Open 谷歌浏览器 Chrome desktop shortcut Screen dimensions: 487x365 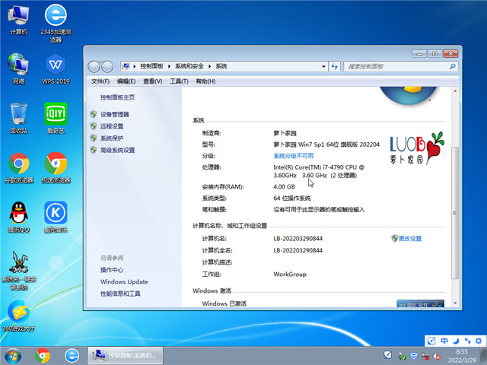click(x=18, y=168)
